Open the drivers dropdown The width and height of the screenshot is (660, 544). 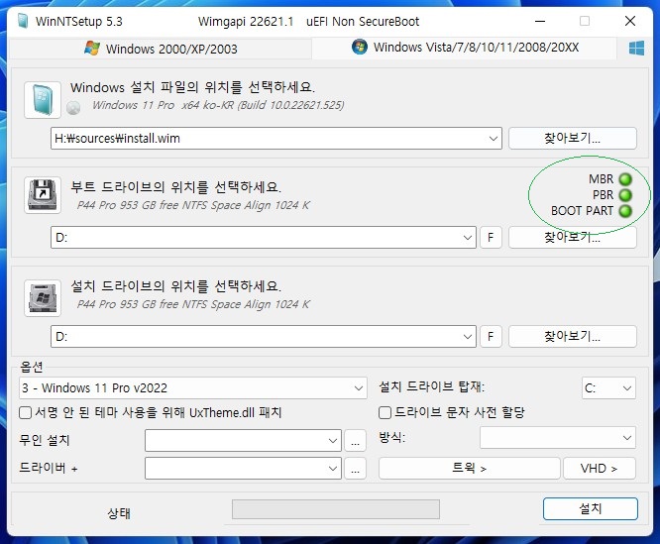(243, 469)
